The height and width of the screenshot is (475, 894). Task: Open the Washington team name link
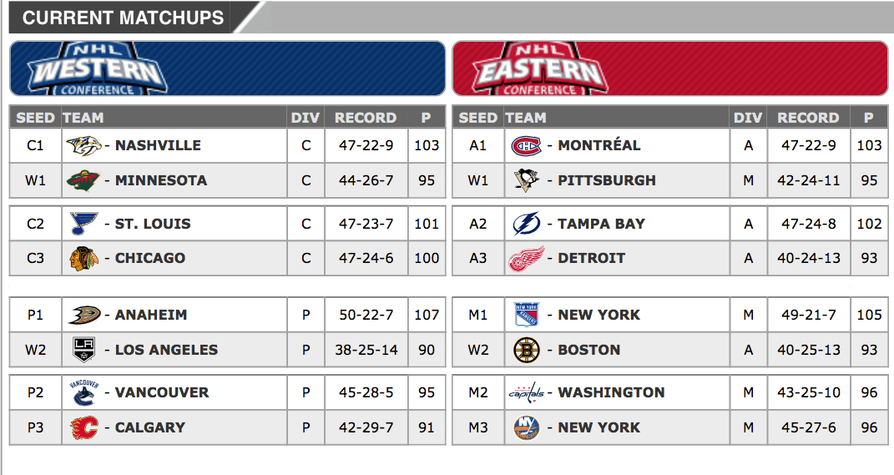pos(611,392)
